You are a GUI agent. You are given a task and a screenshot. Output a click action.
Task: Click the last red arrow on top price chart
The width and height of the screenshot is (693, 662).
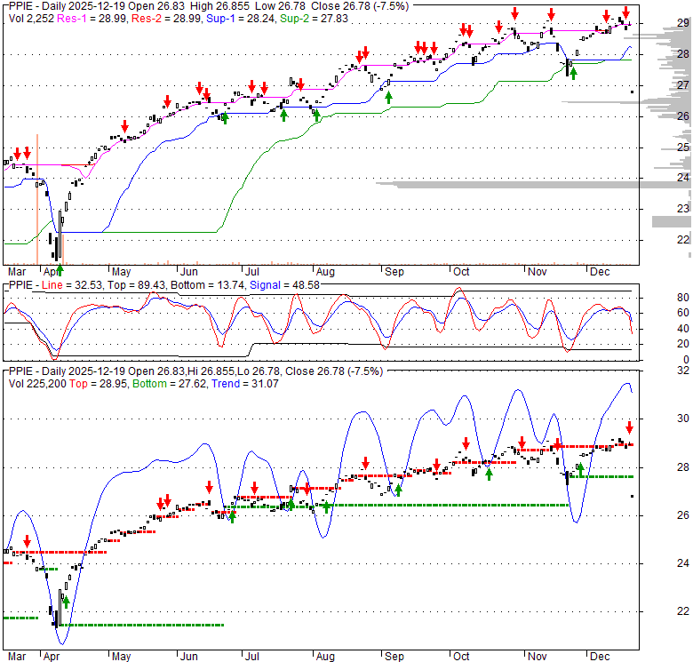tap(625, 12)
